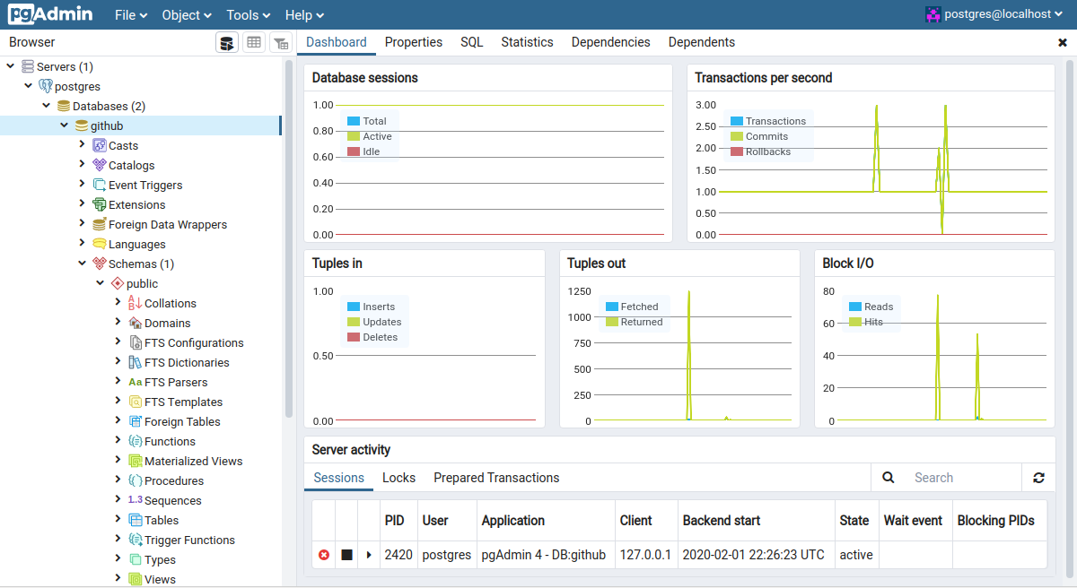
Task: Click the Extensions node icon
Action: click(x=100, y=204)
